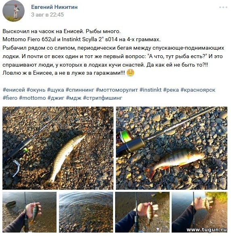This screenshot has height=237, width=231.
Task: Click the #красноярск hashtag
Action: click(198, 90)
